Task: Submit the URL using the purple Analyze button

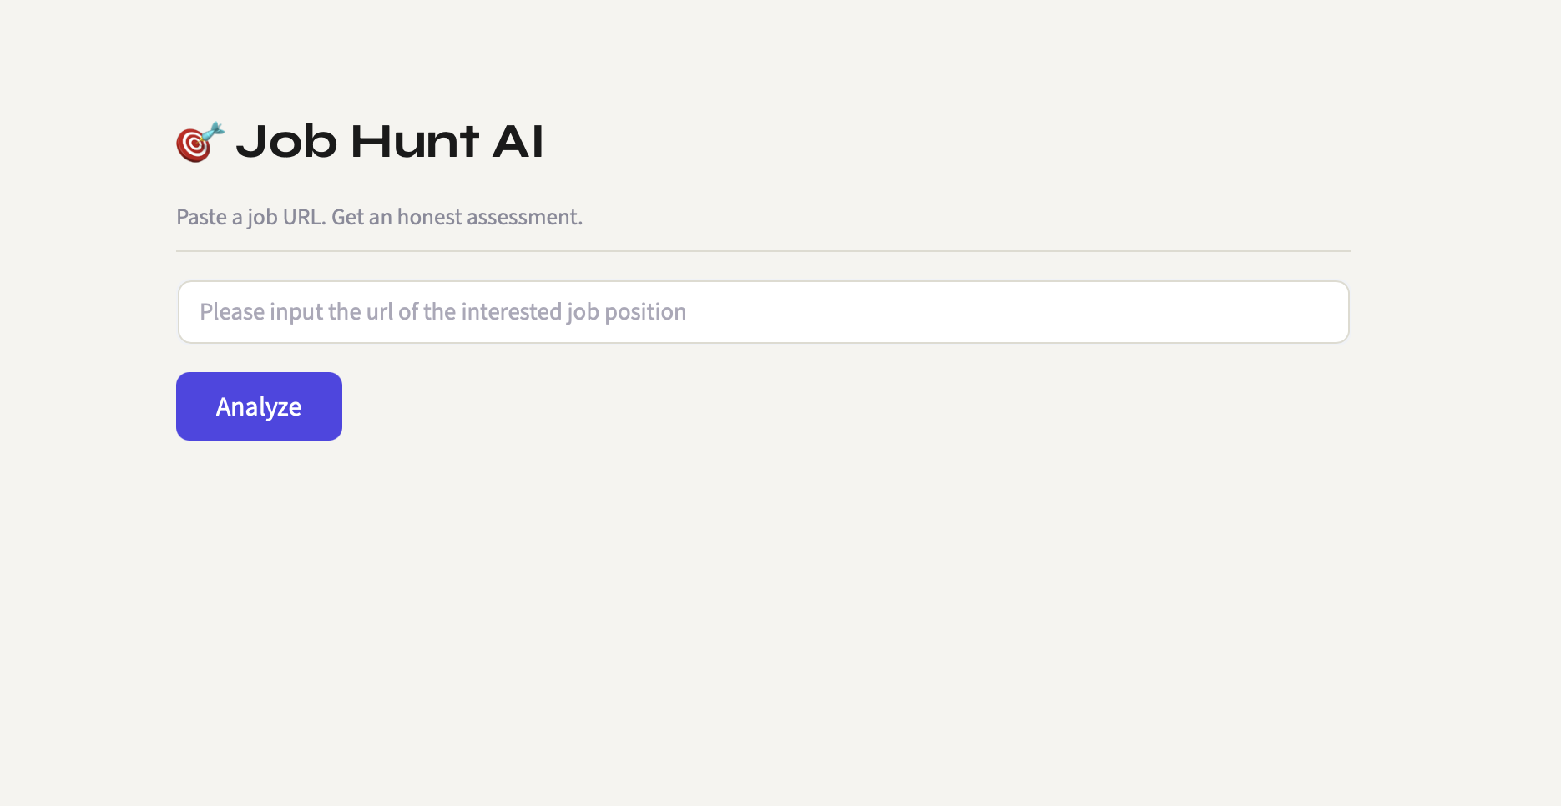Action: pyautogui.click(x=259, y=406)
